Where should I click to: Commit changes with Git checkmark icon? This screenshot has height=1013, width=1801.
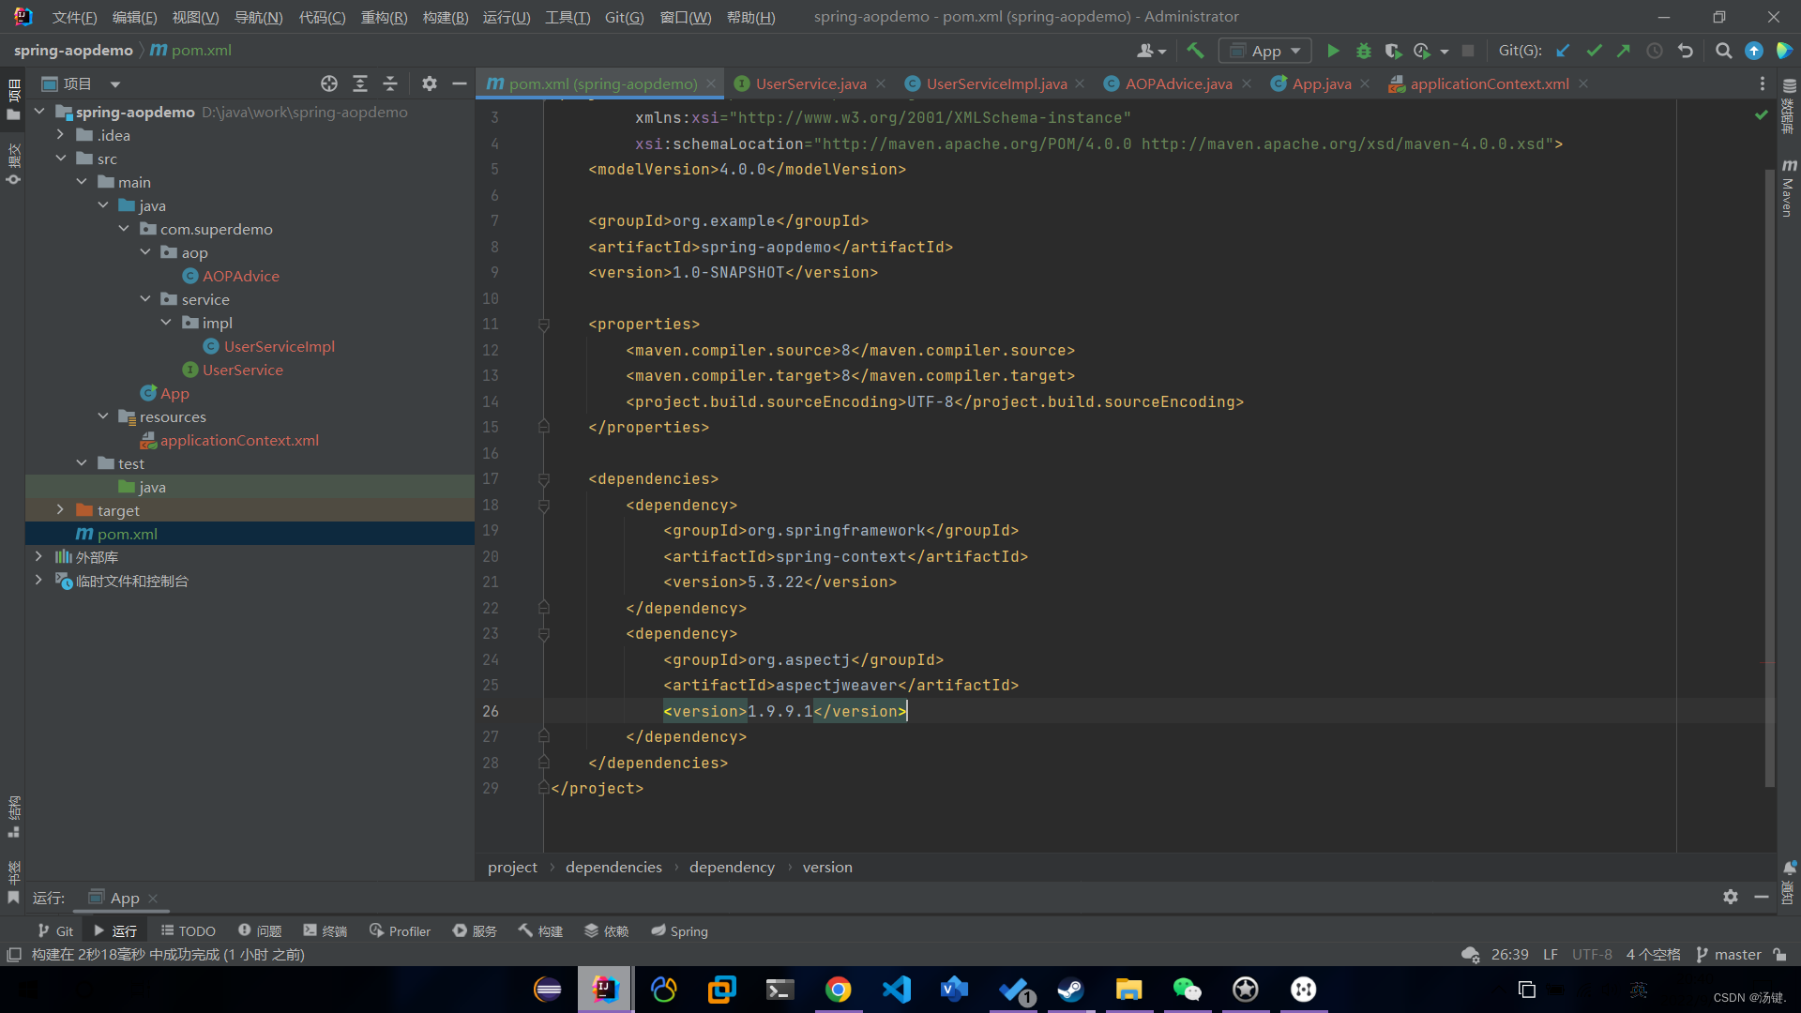1594,51
